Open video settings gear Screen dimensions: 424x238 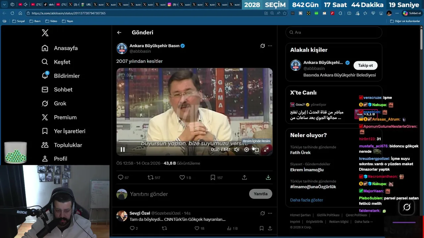click(246, 149)
